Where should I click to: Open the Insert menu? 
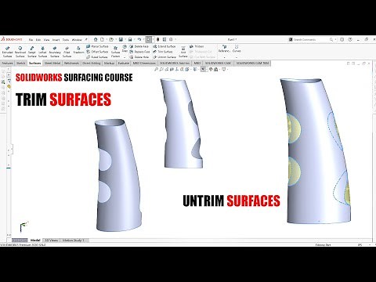coord(56,40)
